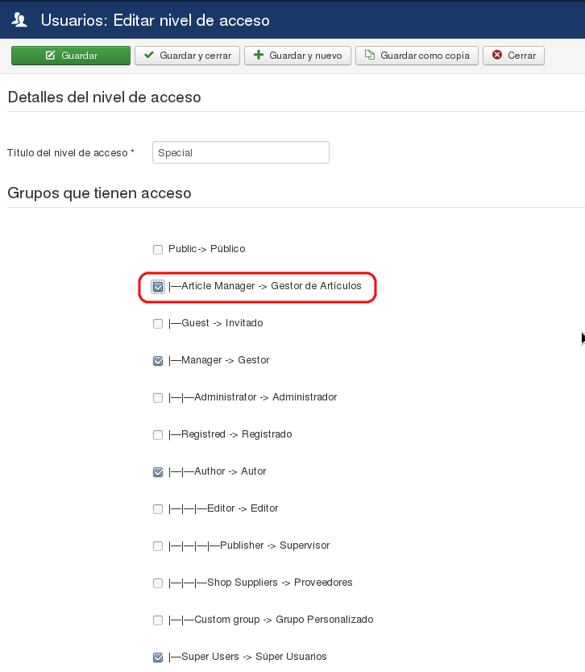Check the Guest -> Invitado checkbox
The width and height of the screenshot is (585, 672).
(x=158, y=324)
